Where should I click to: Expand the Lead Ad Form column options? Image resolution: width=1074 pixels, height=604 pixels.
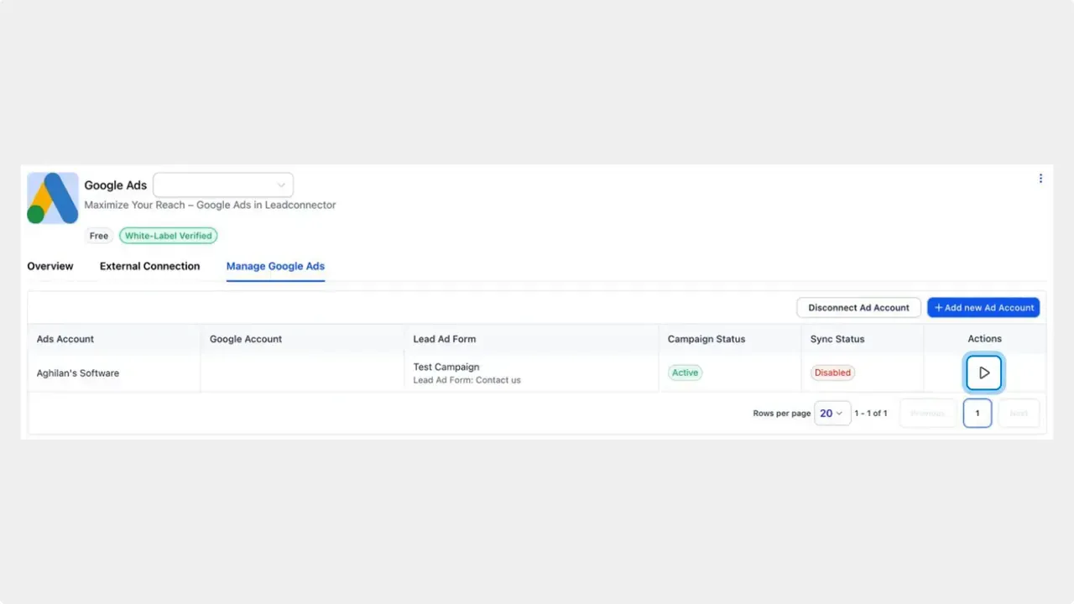445,339
